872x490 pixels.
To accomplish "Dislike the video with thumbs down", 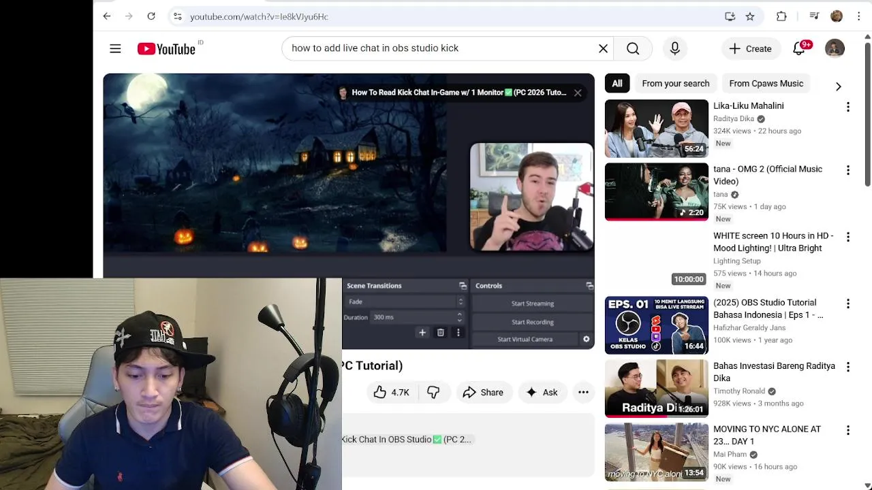I will [433, 392].
